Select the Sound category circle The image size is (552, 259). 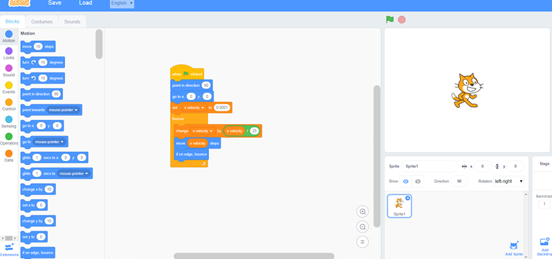click(9, 68)
